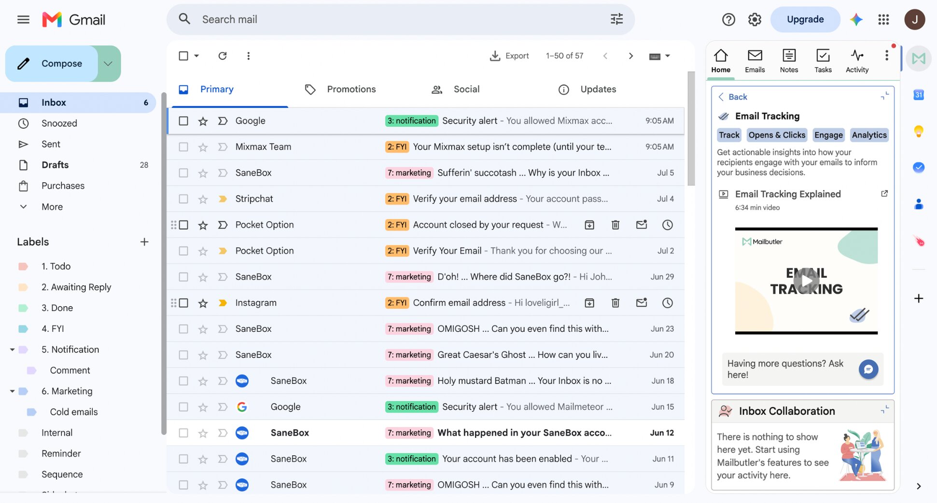Image resolution: width=937 pixels, height=503 pixels.
Task: Collapse the Inbox Collaboration card
Action: [884, 410]
